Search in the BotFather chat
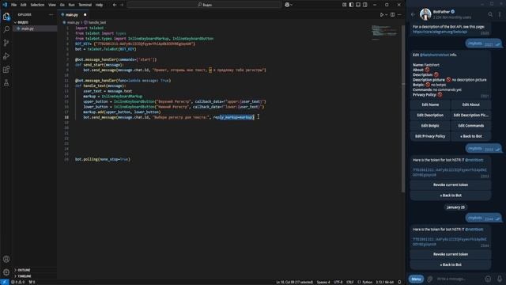Screen dimensions: 506x285 (x=490, y=14)
